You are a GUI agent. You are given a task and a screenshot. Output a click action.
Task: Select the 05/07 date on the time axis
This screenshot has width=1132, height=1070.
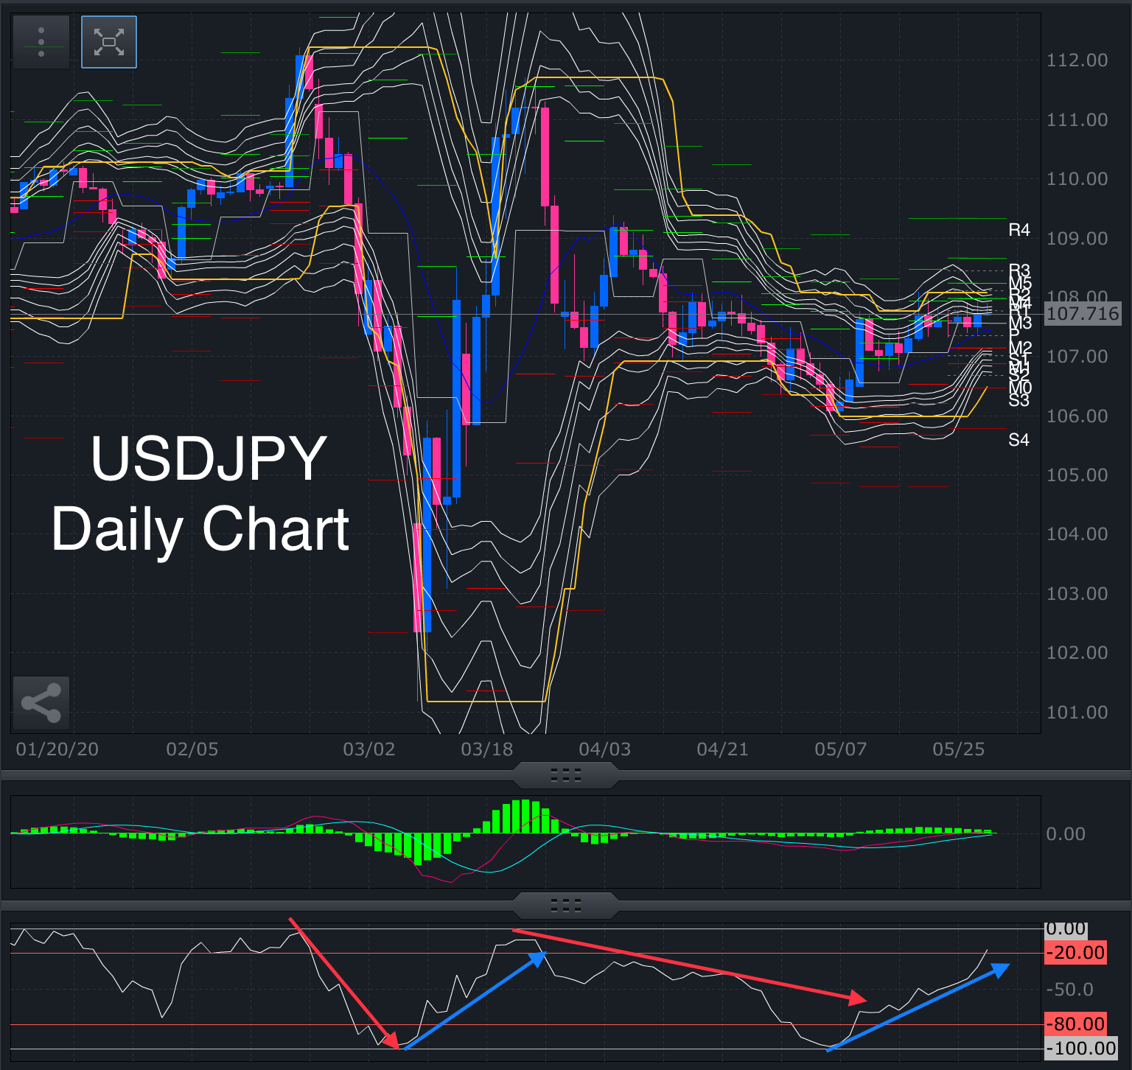tap(841, 749)
